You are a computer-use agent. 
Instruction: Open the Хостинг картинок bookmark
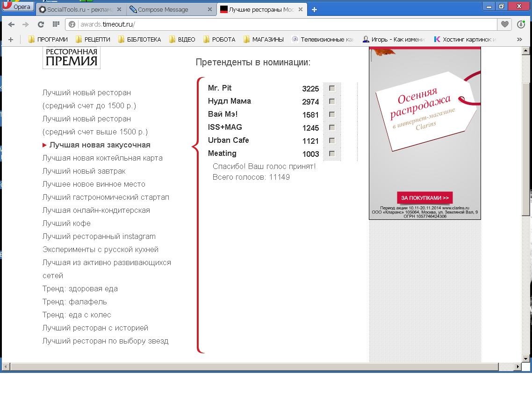[x=465, y=39]
